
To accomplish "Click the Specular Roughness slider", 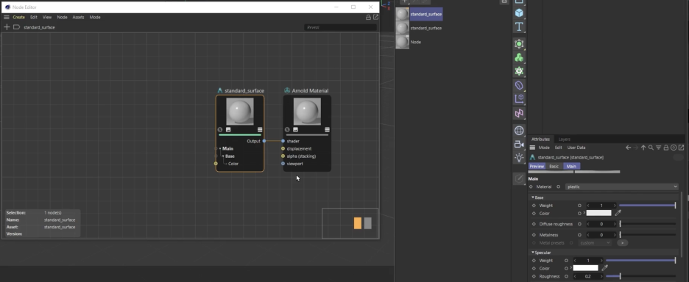I will [640, 277].
